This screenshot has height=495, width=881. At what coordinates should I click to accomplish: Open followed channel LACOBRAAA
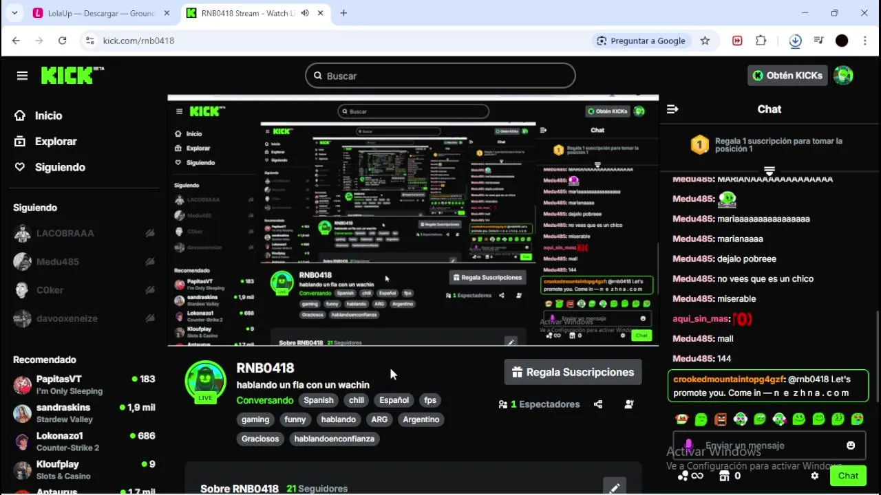[x=84, y=233]
